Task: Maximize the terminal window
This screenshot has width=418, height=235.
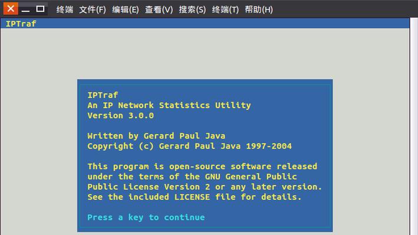Action: click(x=40, y=9)
